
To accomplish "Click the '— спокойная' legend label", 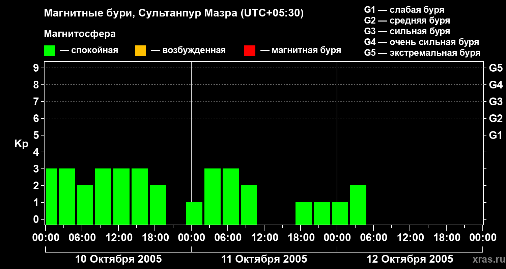I will (x=89, y=51).
